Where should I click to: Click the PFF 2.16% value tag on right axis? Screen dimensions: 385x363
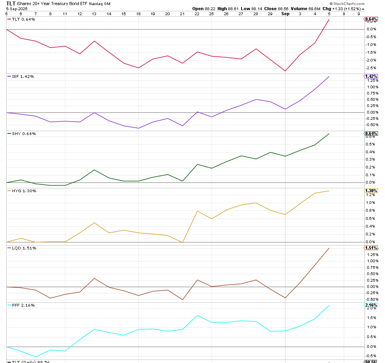coord(371,305)
